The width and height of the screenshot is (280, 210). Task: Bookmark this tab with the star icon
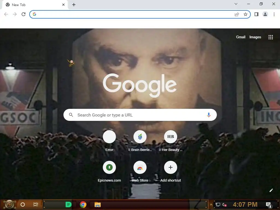click(x=246, y=14)
